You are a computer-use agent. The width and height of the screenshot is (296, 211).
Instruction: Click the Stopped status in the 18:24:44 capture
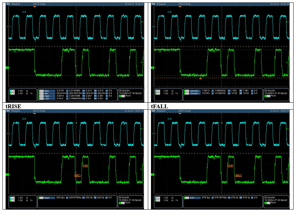pos(161,111)
